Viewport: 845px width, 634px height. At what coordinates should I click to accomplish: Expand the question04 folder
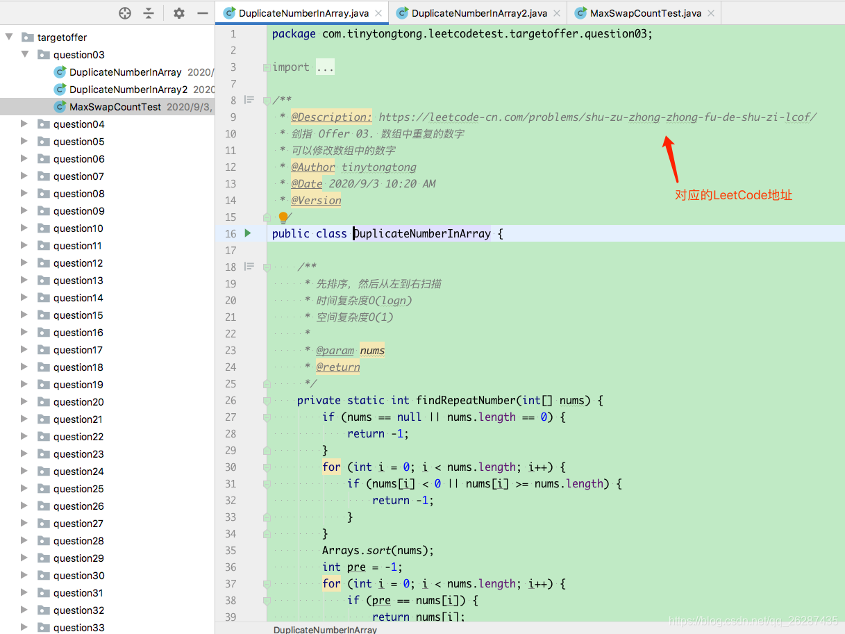25,124
